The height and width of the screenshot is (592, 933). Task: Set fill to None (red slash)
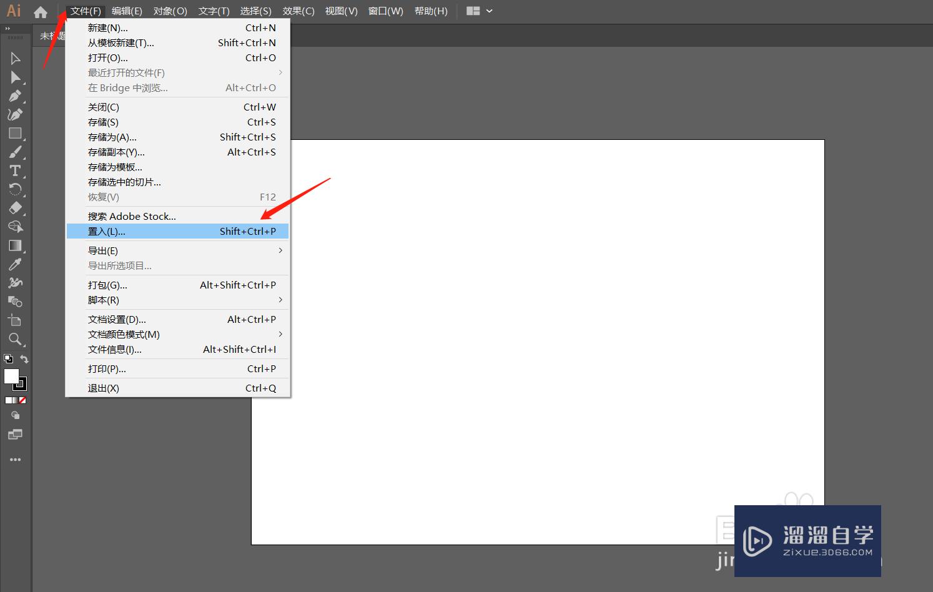(x=22, y=400)
